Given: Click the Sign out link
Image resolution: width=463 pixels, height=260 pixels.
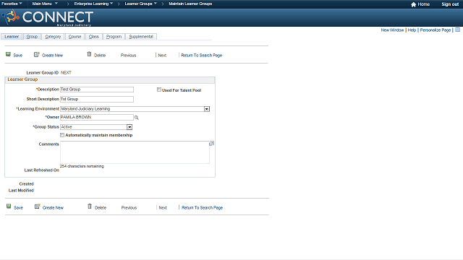Looking at the screenshot, I should pyautogui.click(x=450, y=4).
